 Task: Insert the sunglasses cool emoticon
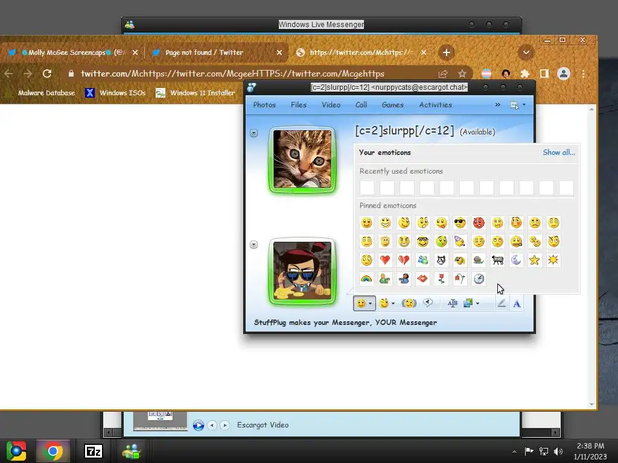460,223
